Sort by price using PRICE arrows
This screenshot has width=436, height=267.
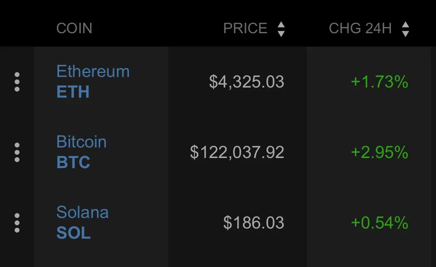281,29
